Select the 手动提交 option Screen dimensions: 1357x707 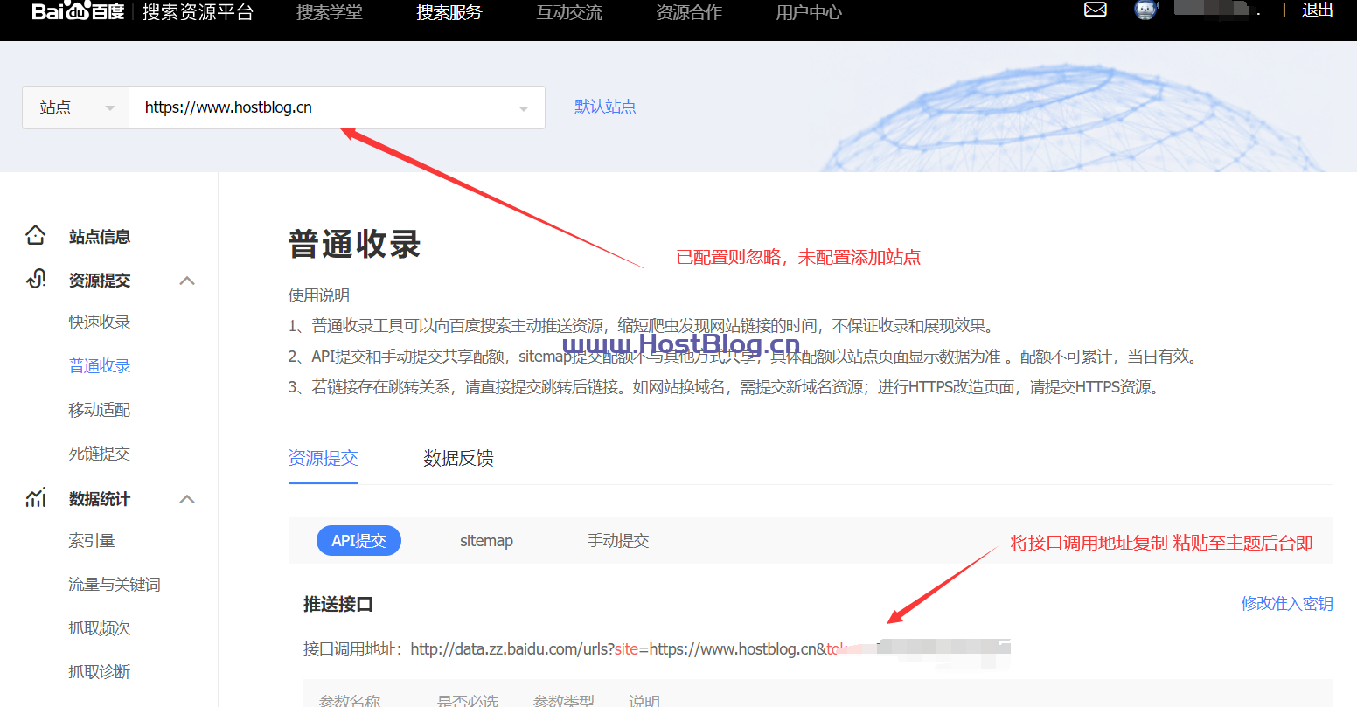click(x=618, y=541)
